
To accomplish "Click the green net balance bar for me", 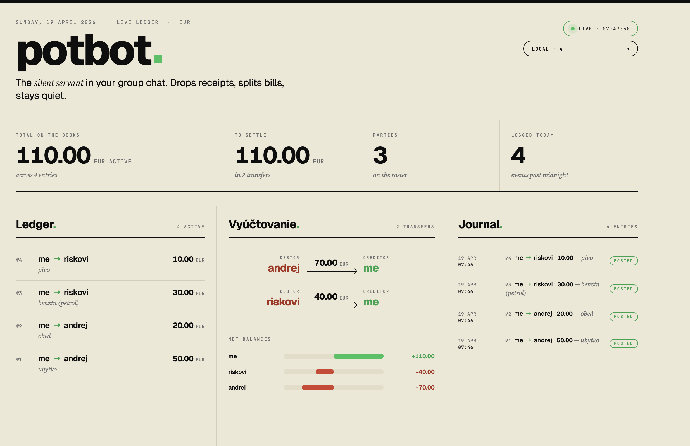I will click(359, 356).
